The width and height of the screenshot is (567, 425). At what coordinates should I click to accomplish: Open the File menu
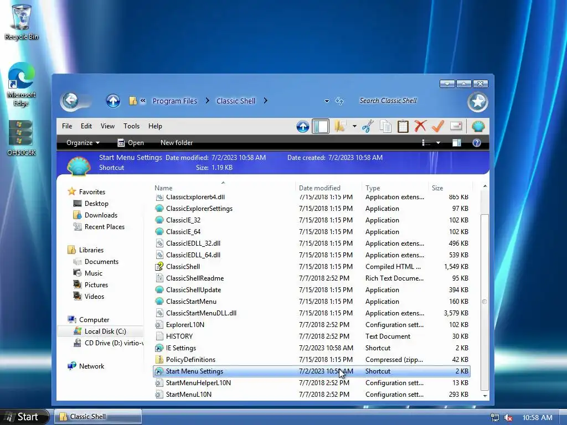(x=67, y=126)
